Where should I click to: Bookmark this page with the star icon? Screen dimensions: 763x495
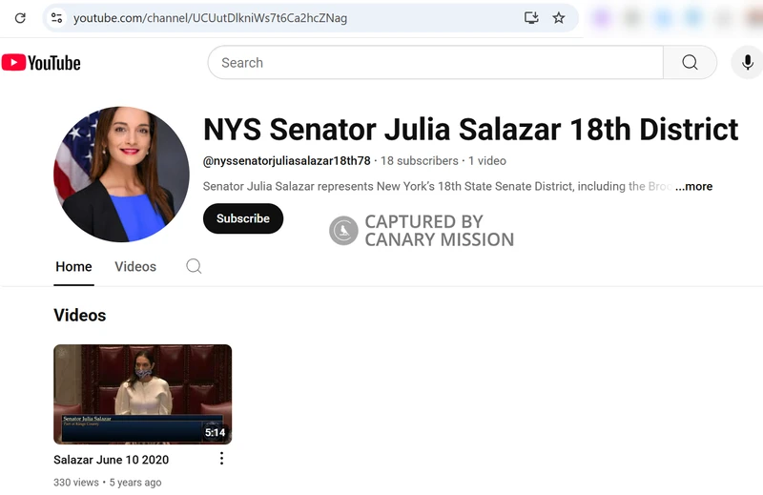[x=559, y=18]
